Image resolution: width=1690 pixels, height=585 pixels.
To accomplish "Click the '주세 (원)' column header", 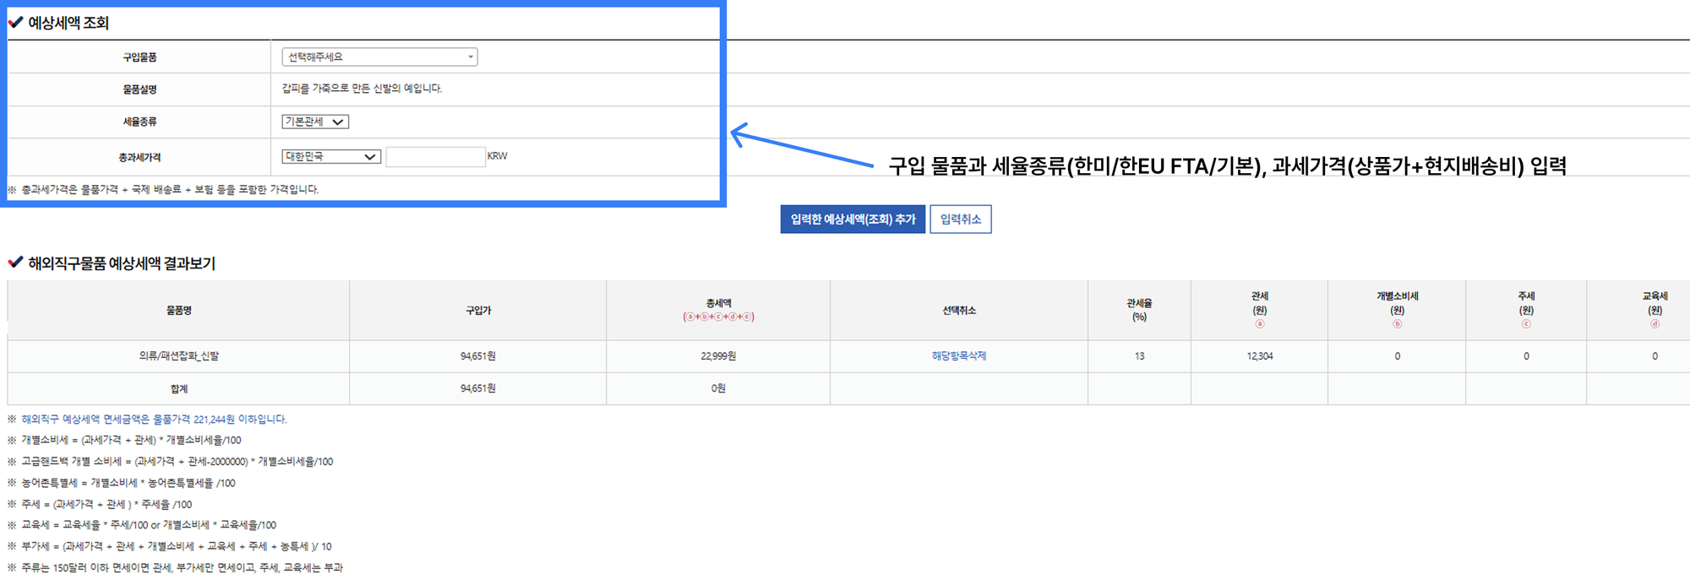I will 1526,310.
